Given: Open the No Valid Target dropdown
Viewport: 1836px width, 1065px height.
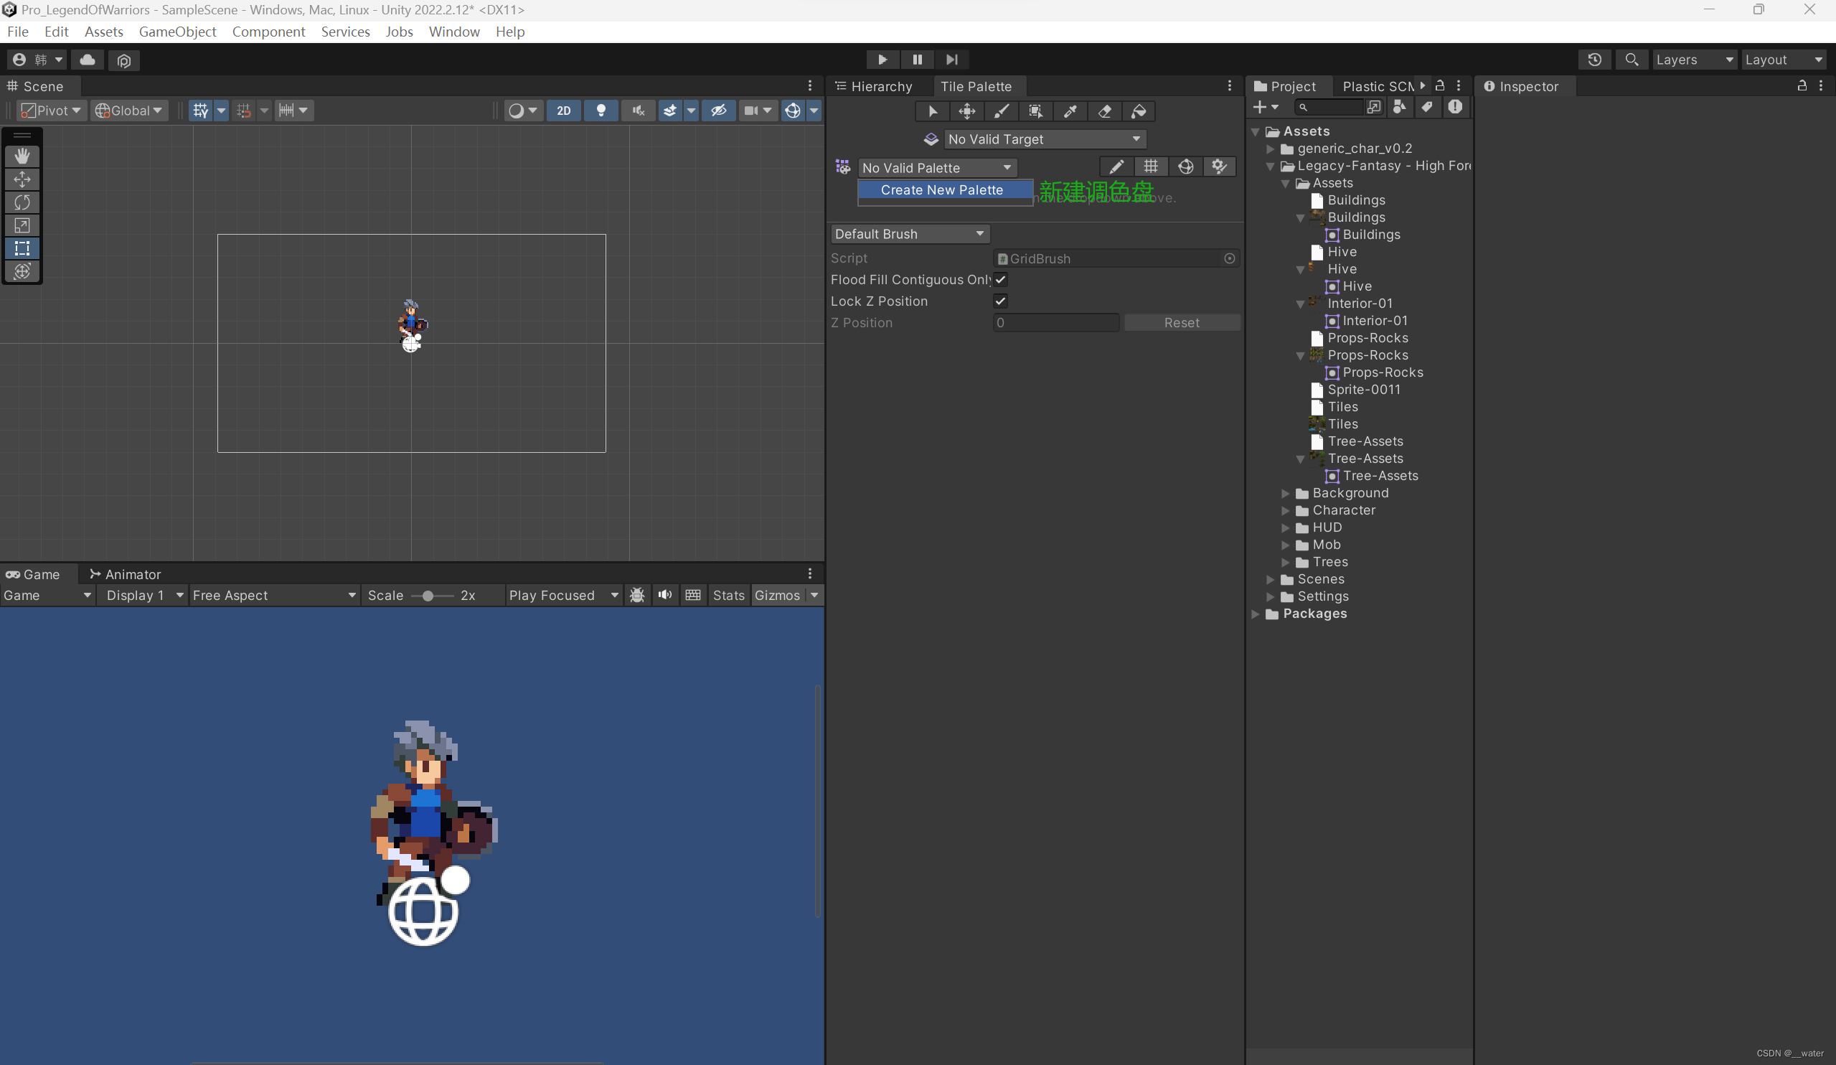Looking at the screenshot, I should [1043, 139].
